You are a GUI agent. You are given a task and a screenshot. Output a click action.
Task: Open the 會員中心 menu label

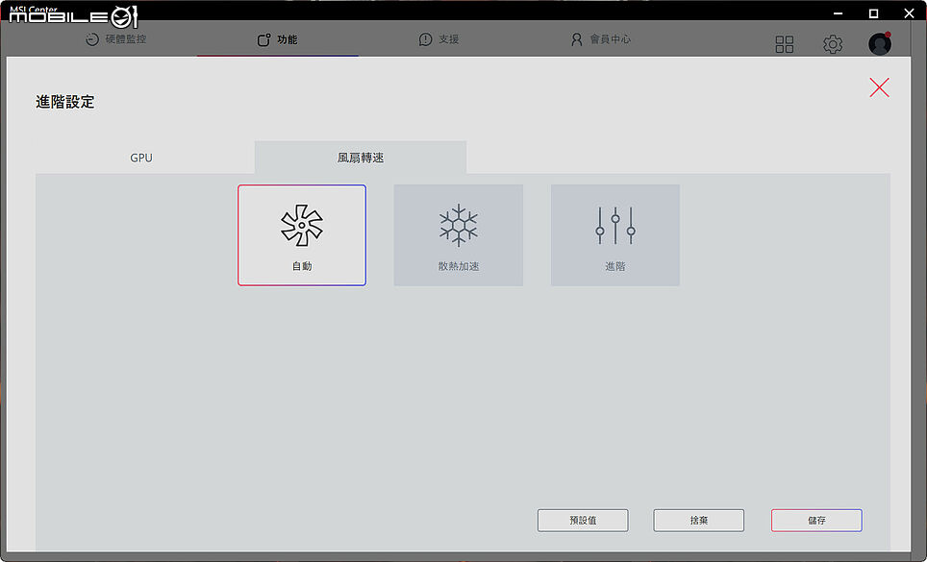tap(611, 39)
